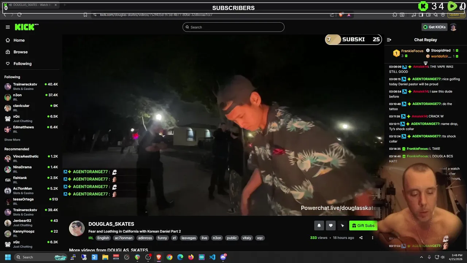Open the Kick hamburger menu
Viewport: 467px width, 263px height.
click(x=8, y=27)
